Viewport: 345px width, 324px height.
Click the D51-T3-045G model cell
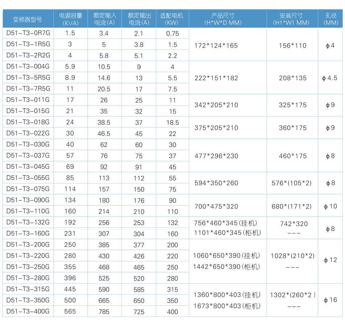[x=28, y=167]
